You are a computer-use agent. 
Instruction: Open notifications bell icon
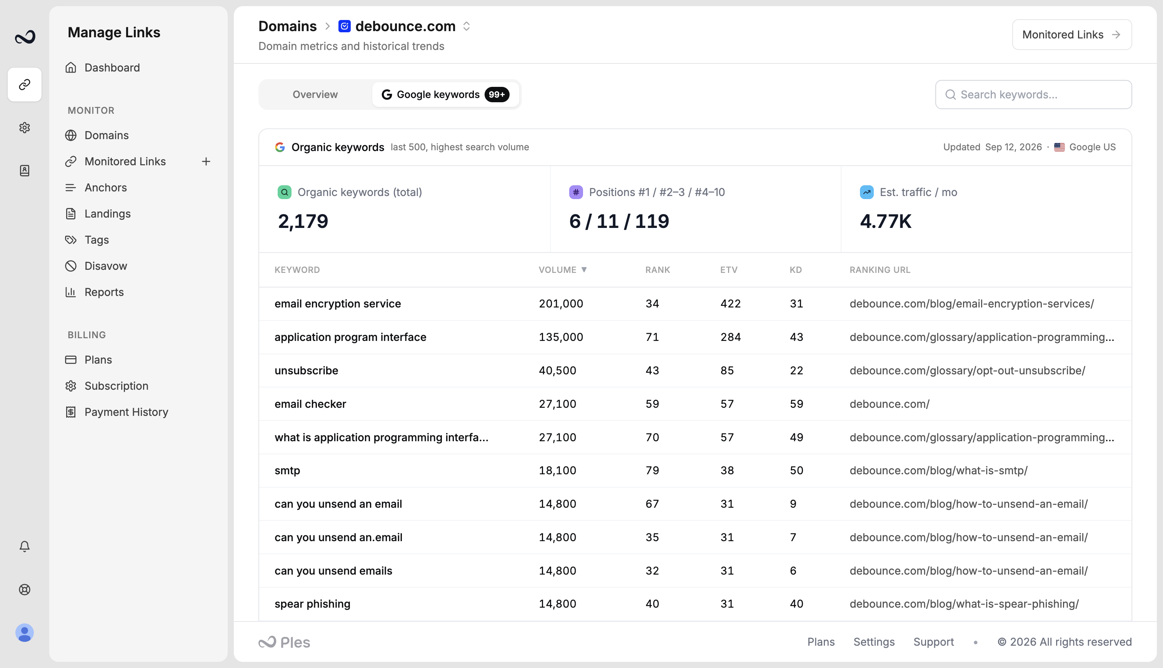click(25, 547)
